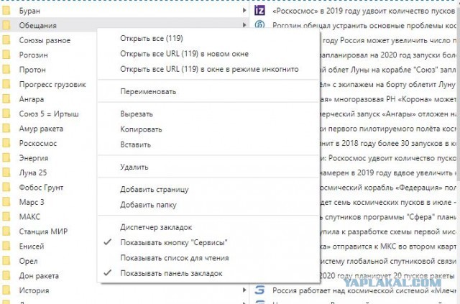Open bookmark mentioning многоразовая РН «Корона»

[388, 99]
